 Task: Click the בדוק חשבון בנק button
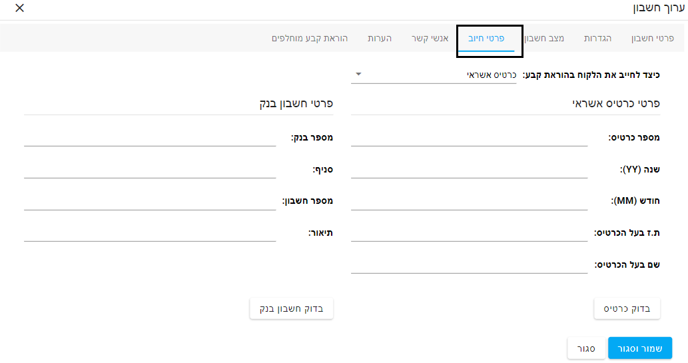[x=291, y=308]
